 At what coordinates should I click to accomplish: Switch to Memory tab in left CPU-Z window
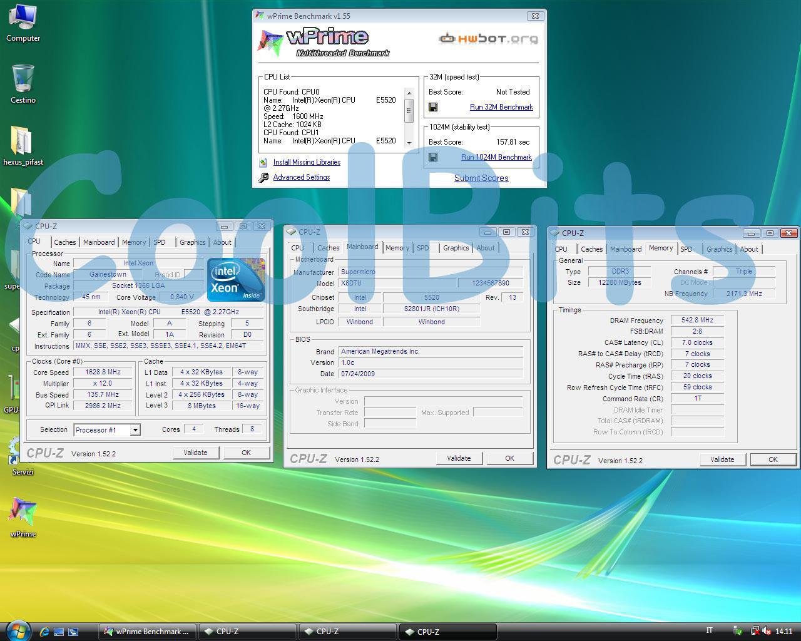(x=134, y=242)
